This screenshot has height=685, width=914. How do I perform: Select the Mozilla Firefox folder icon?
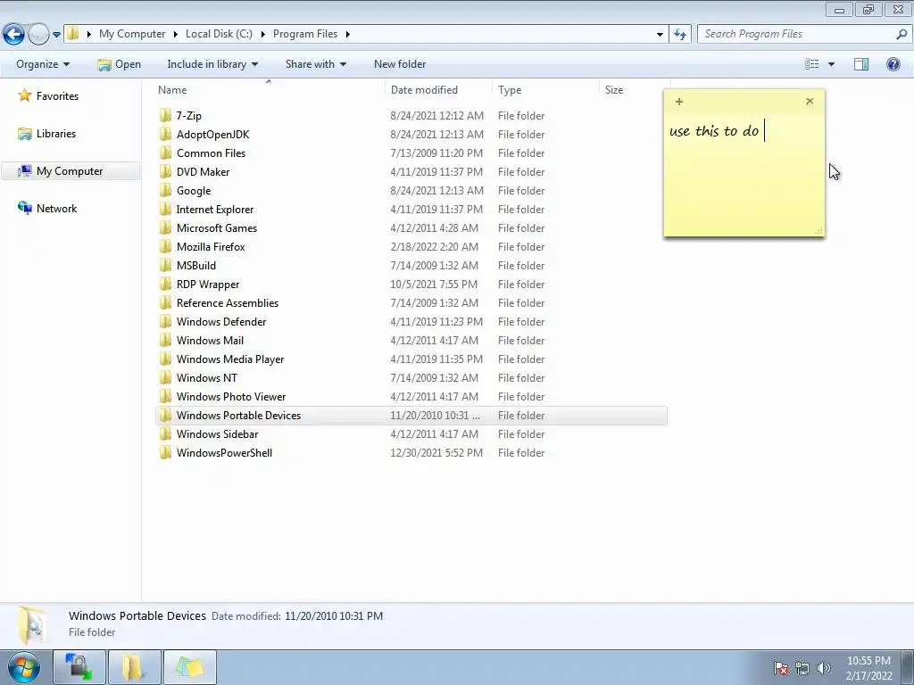(x=165, y=246)
